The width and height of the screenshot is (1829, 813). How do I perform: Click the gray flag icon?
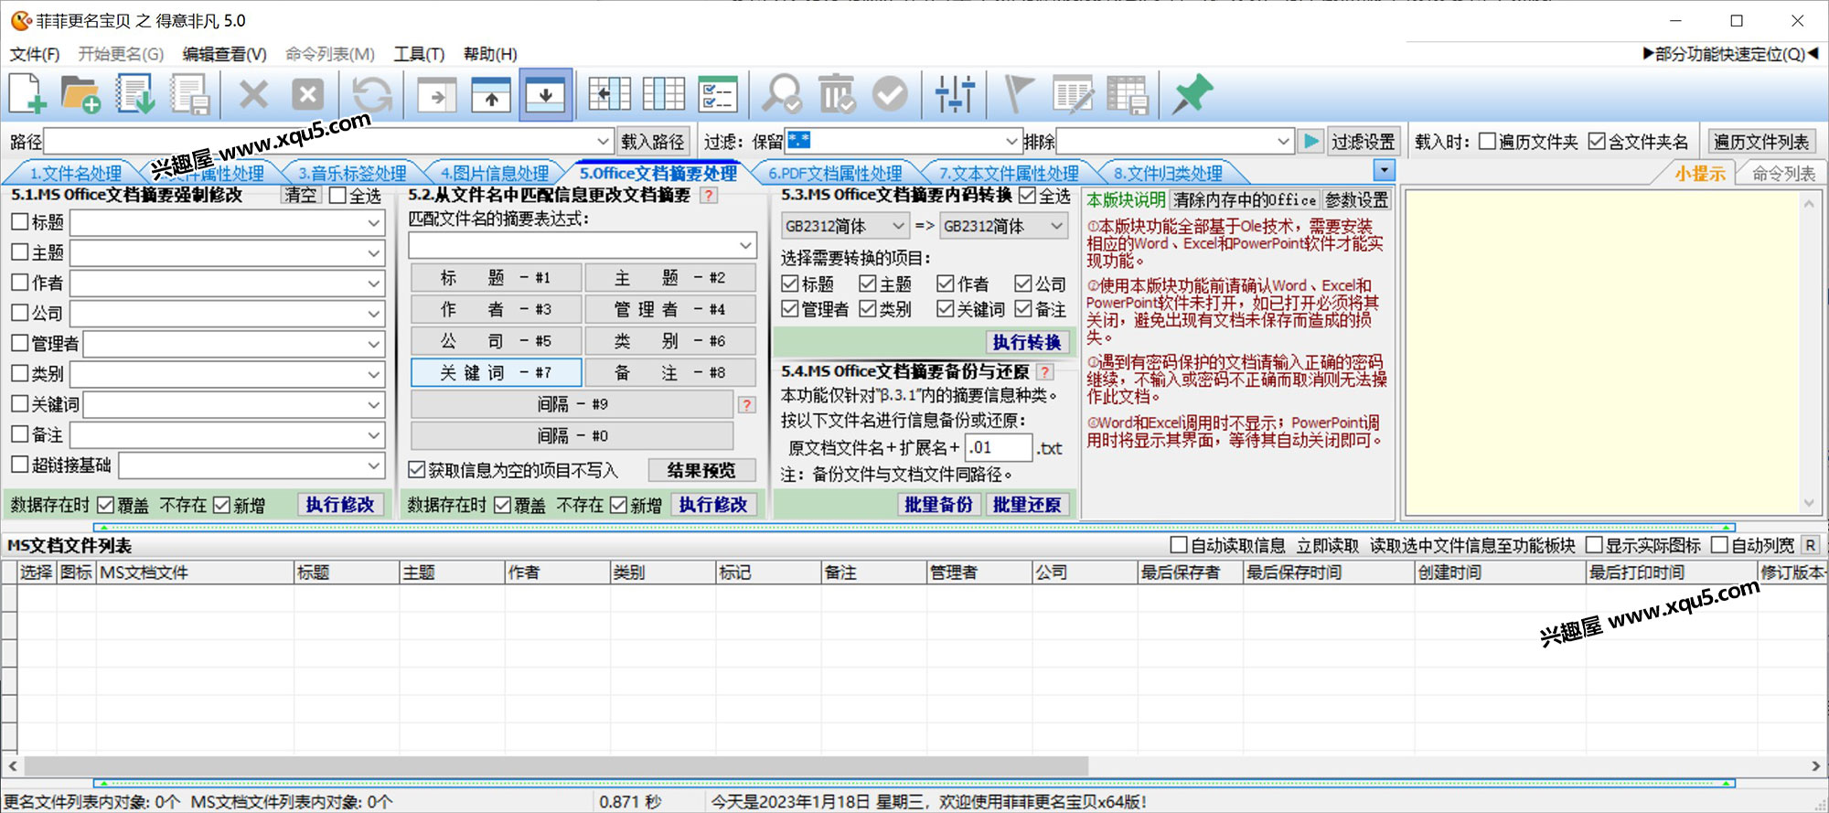1018,94
